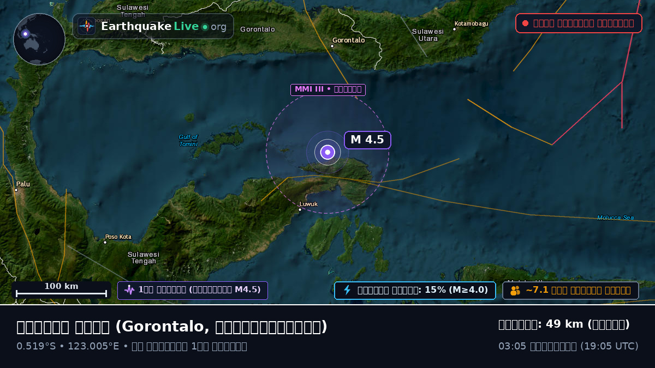Click the Poso Kota city label
This screenshot has width=655, height=368.
click(118, 237)
